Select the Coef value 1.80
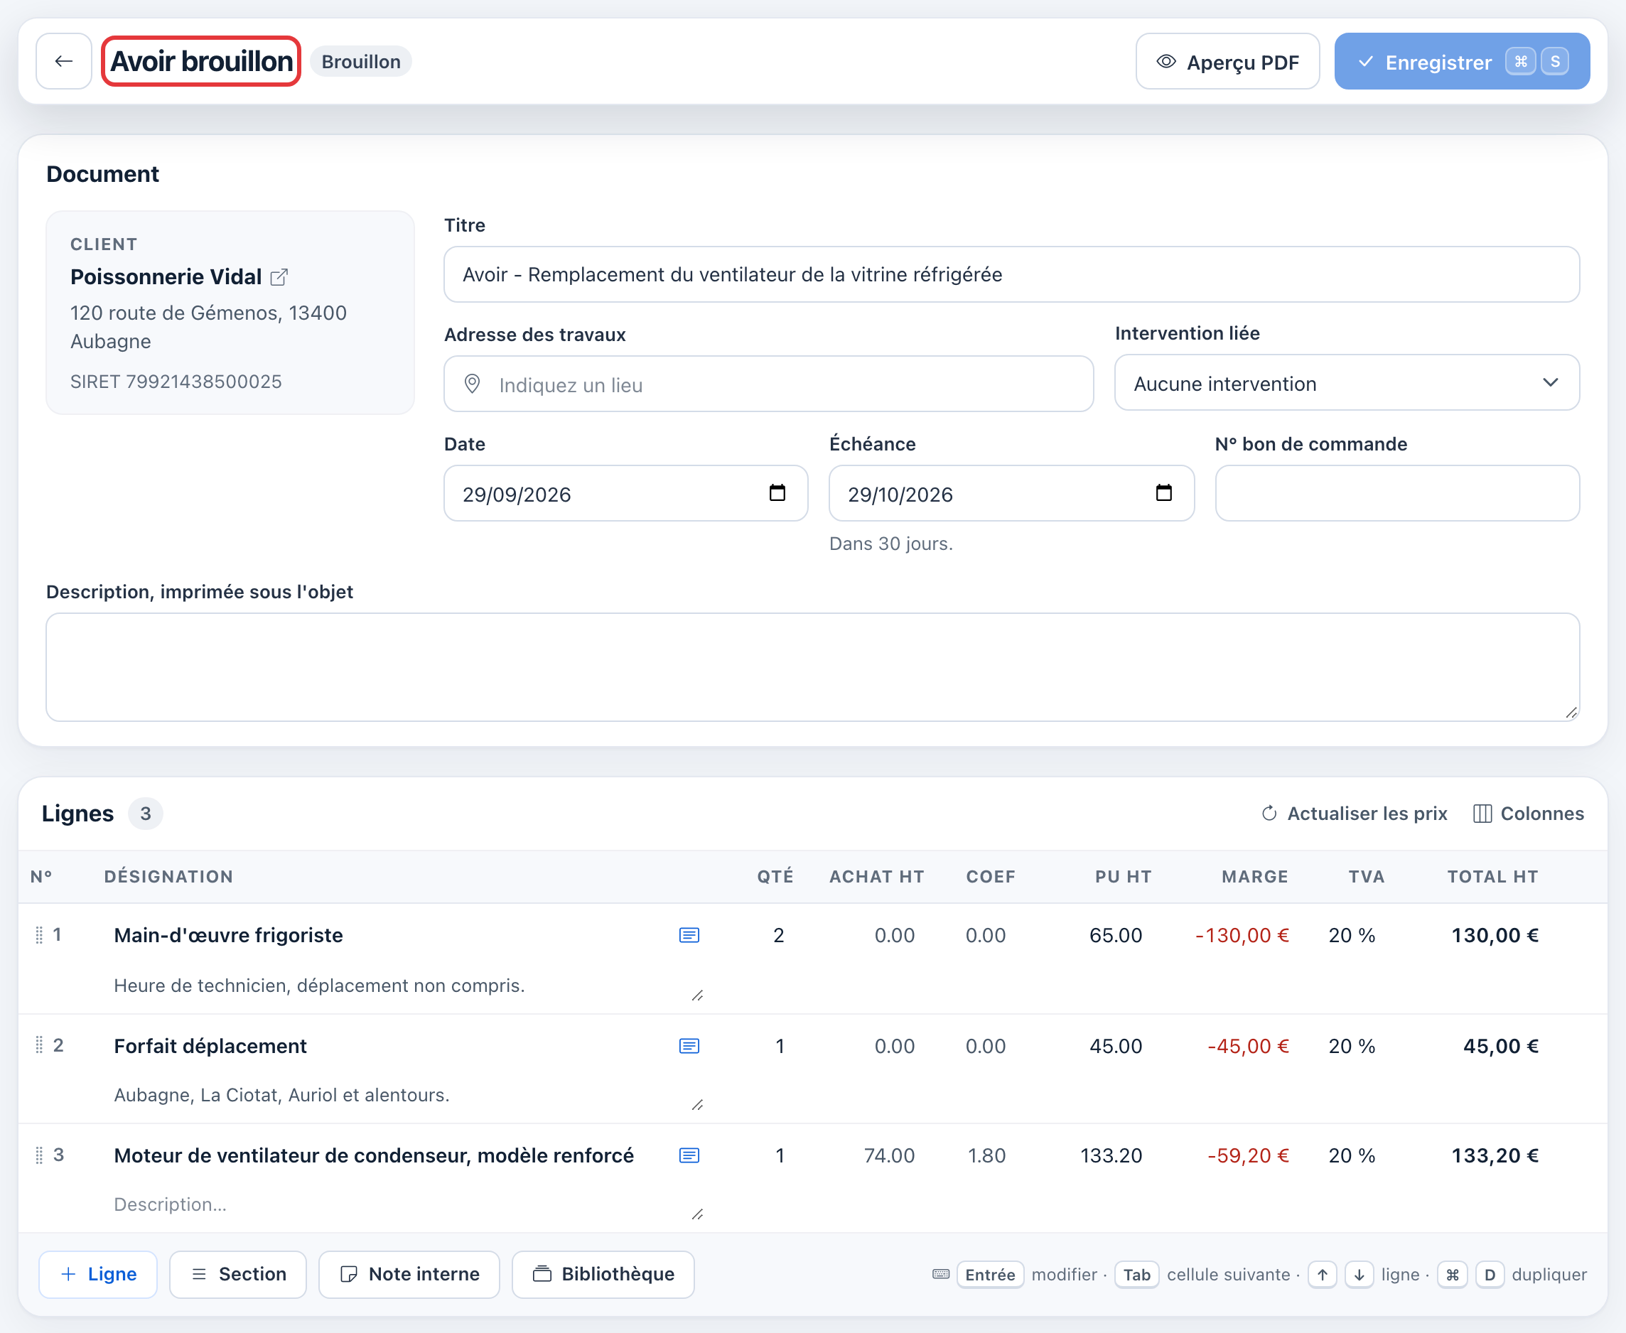1626x1333 pixels. (986, 1155)
